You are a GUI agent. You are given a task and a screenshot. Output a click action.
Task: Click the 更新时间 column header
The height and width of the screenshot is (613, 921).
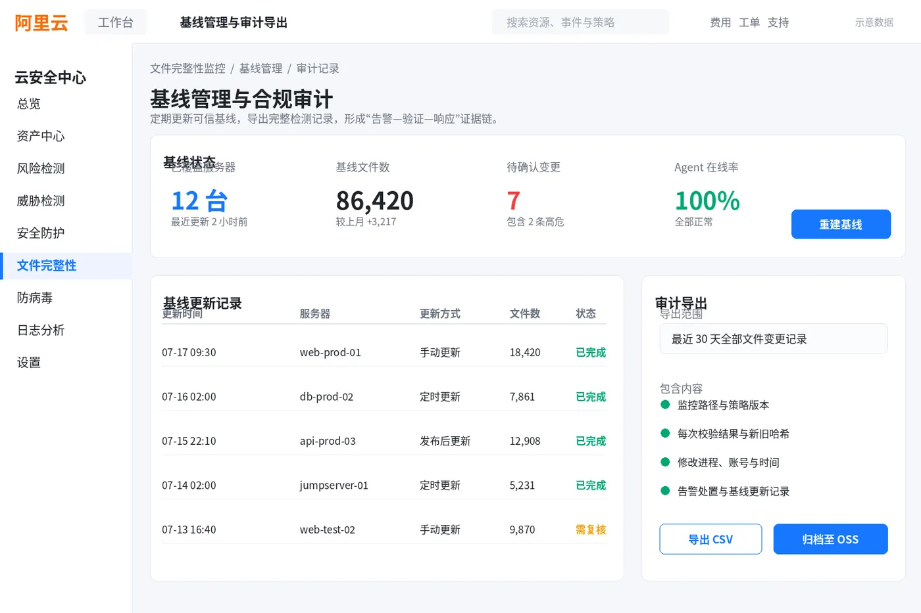pyautogui.click(x=182, y=313)
